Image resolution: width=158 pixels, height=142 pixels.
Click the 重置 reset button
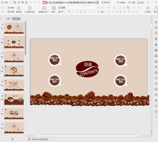tap(62, 7)
